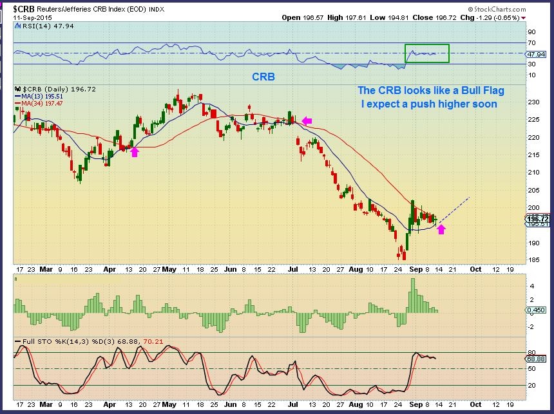
Task: Click the 80 level on the stochastic axis
Action: 531,353
